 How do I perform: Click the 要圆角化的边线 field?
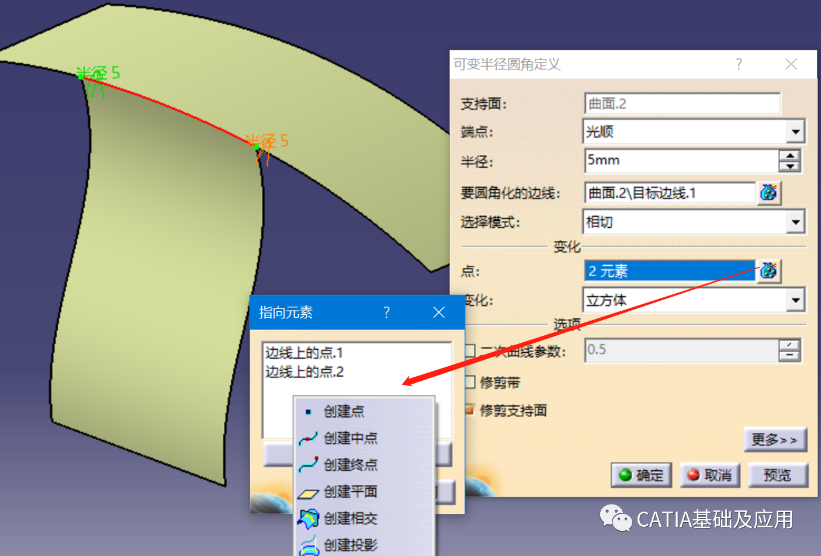[x=670, y=193]
